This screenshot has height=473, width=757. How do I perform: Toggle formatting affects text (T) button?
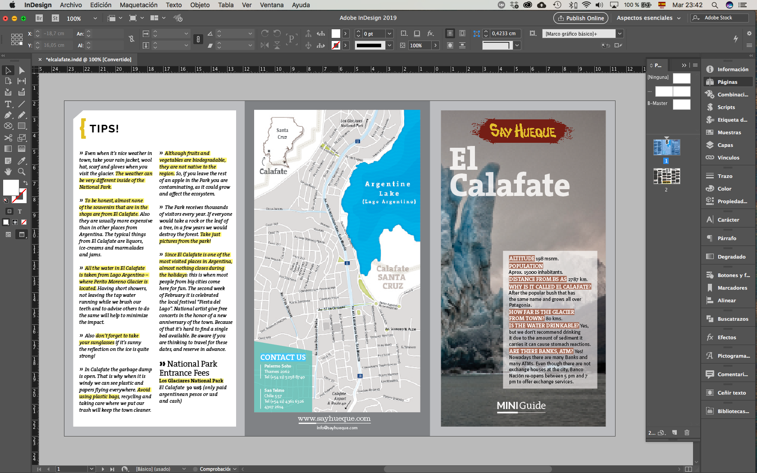point(20,211)
